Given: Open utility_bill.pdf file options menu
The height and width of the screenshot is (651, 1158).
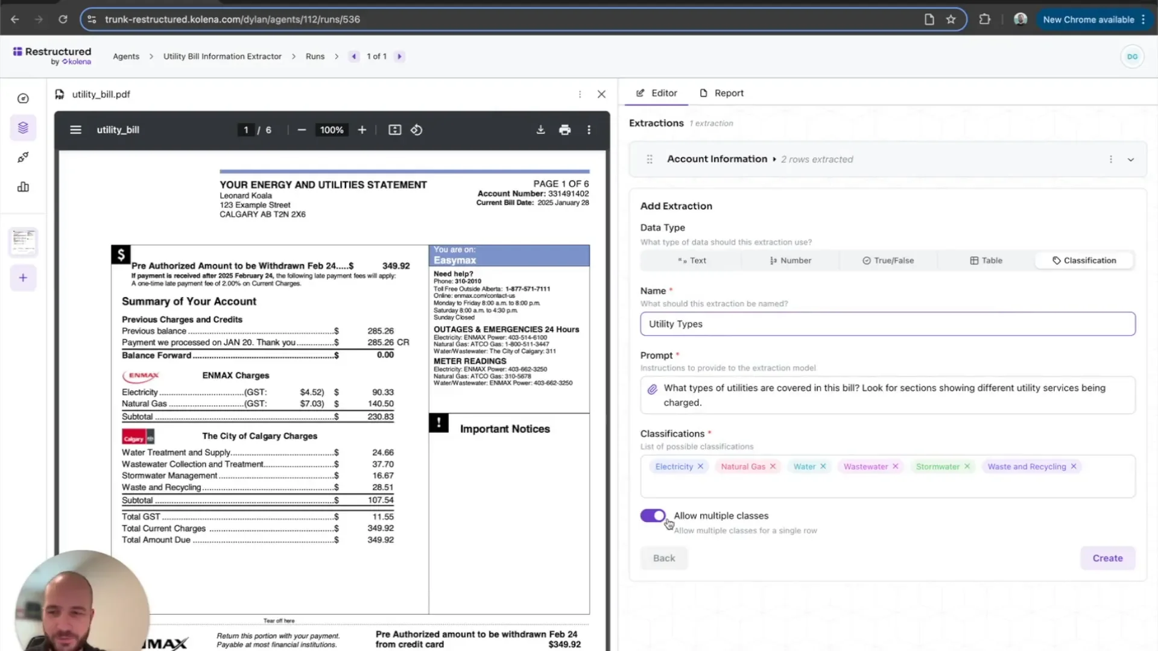Looking at the screenshot, I should (580, 95).
